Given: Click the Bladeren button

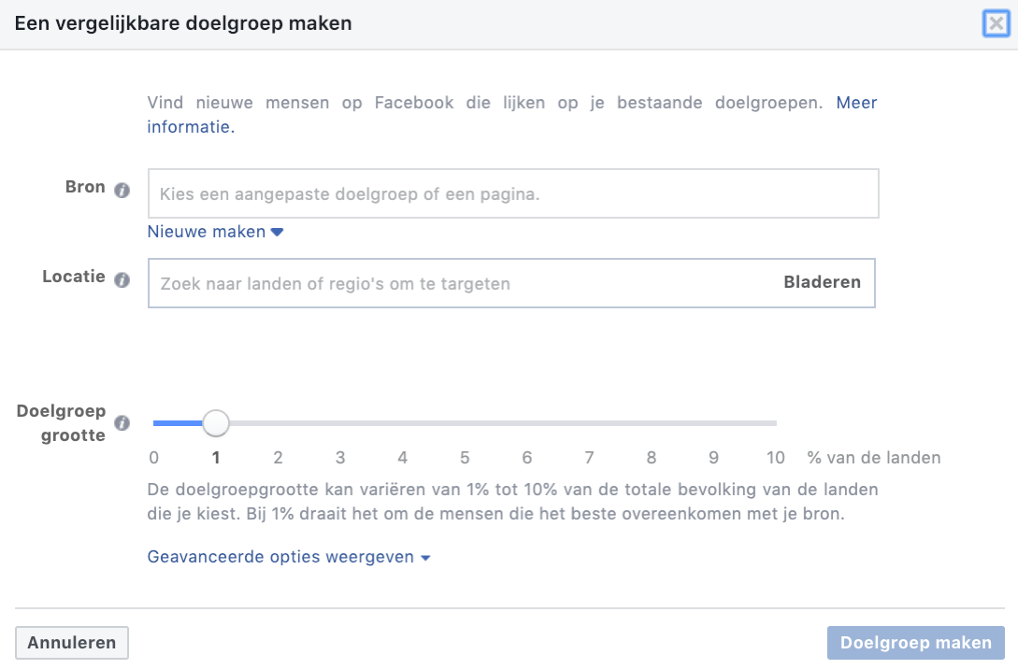Looking at the screenshot, I should click(822, 282).
